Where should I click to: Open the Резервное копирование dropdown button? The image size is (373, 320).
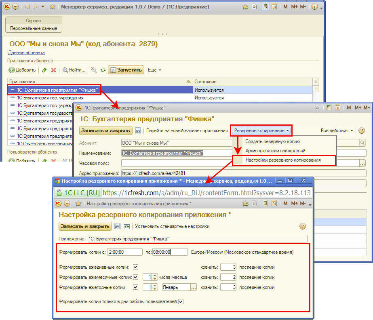click(x=261, y=131)
